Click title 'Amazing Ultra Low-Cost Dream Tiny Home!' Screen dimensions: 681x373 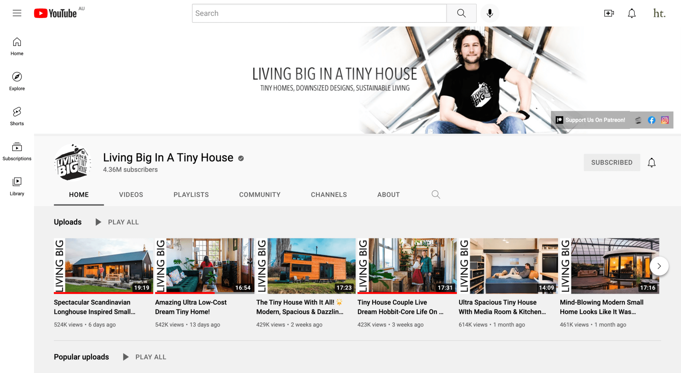click(x=191, y=307)
